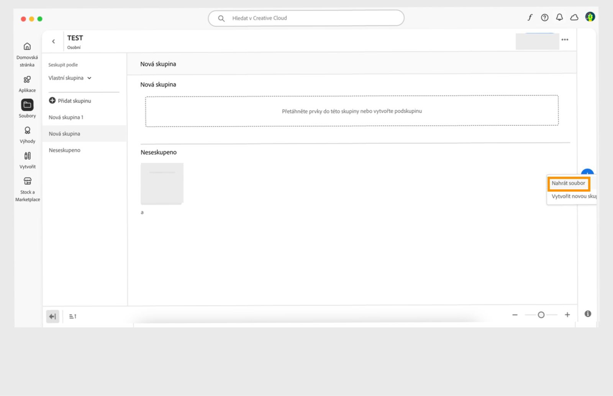Select Nová skupina in sidebar list
Viewport: 613px width, 396px height.
pos(84,134)
